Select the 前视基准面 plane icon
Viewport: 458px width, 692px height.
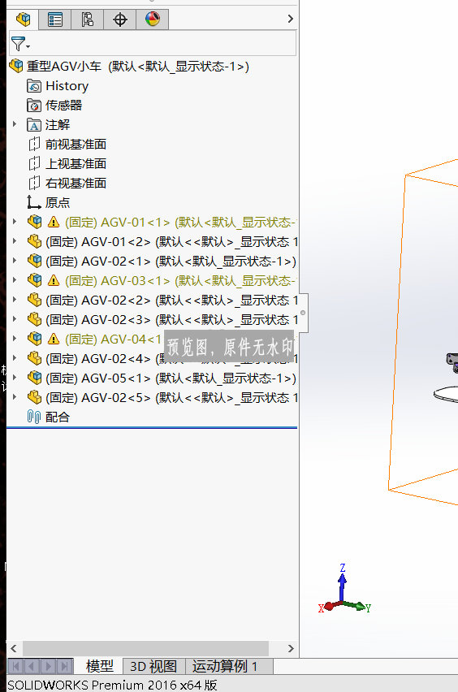tap(34, 145)
